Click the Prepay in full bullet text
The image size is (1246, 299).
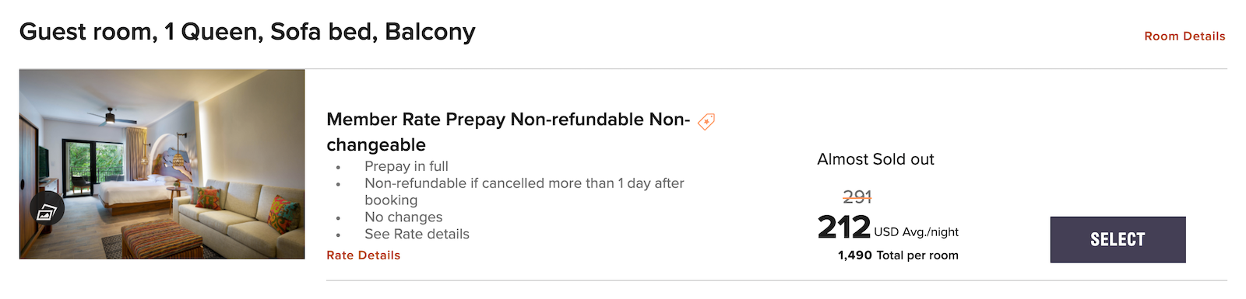[407, 166]
